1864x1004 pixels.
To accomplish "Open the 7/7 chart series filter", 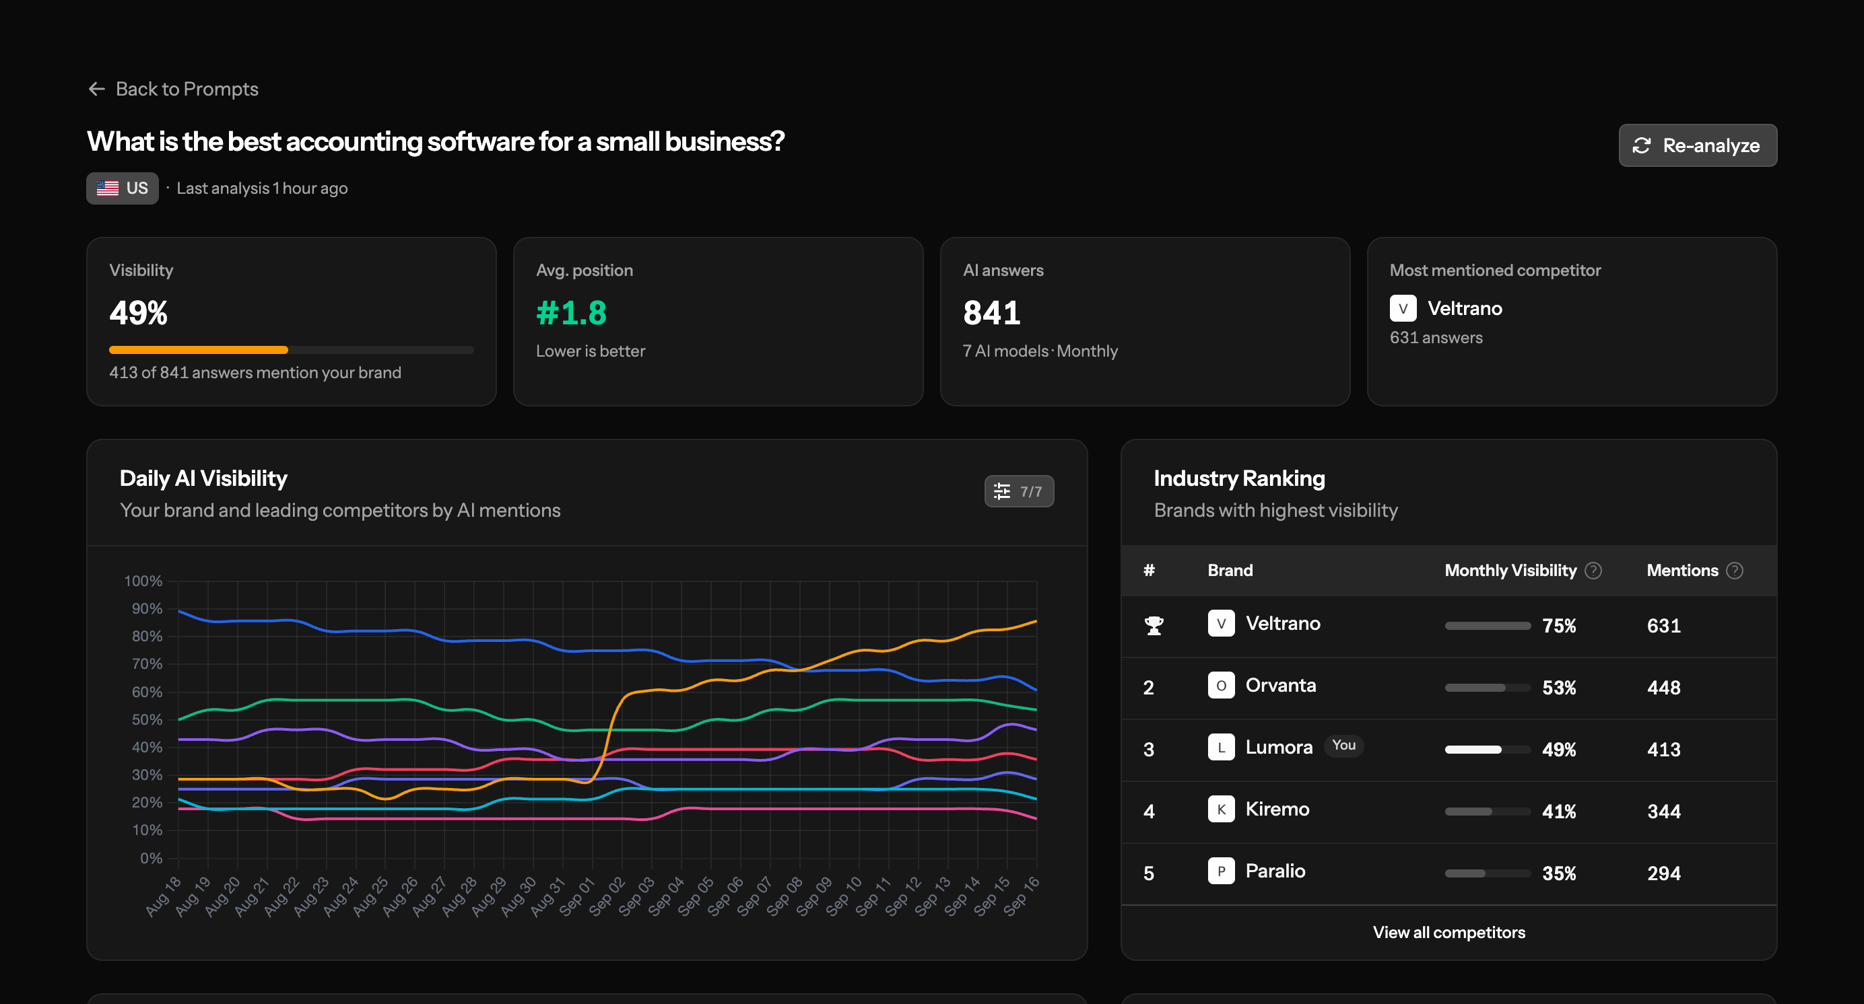I will coord(1019,491).
